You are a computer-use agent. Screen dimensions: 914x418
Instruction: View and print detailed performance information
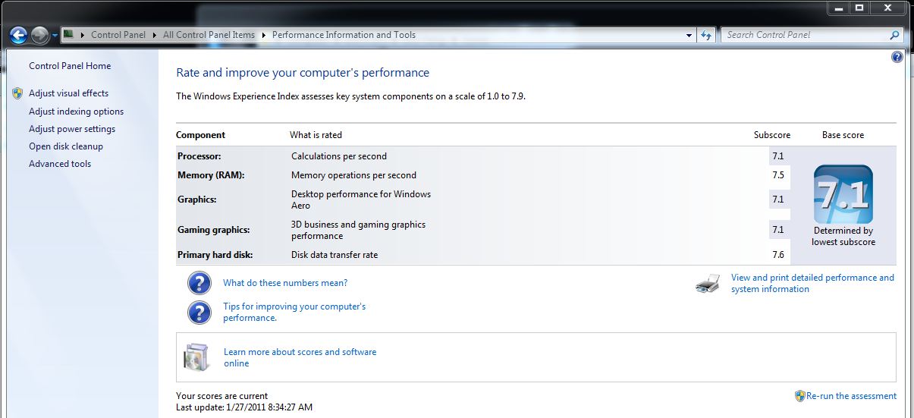812,283
